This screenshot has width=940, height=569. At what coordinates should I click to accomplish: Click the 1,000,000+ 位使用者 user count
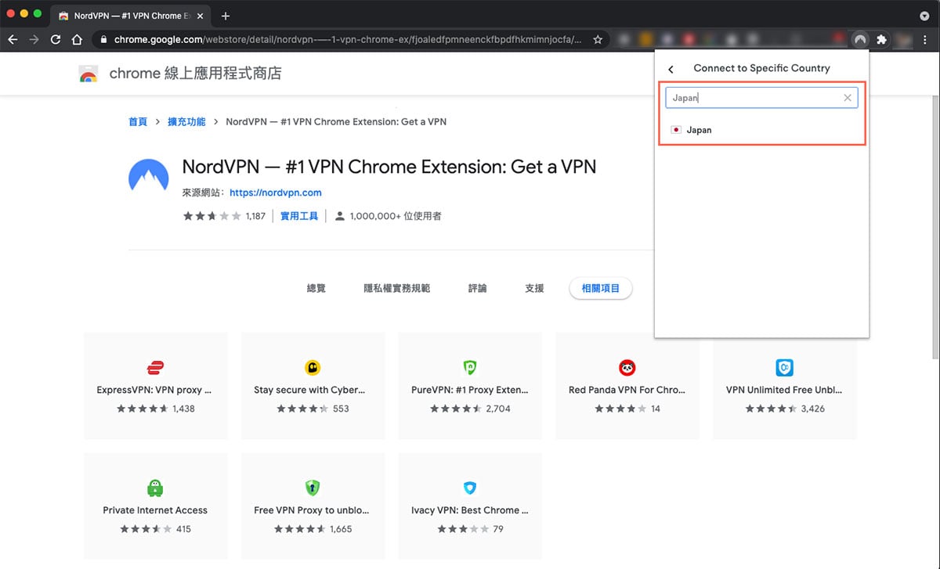tap(396, 216)
